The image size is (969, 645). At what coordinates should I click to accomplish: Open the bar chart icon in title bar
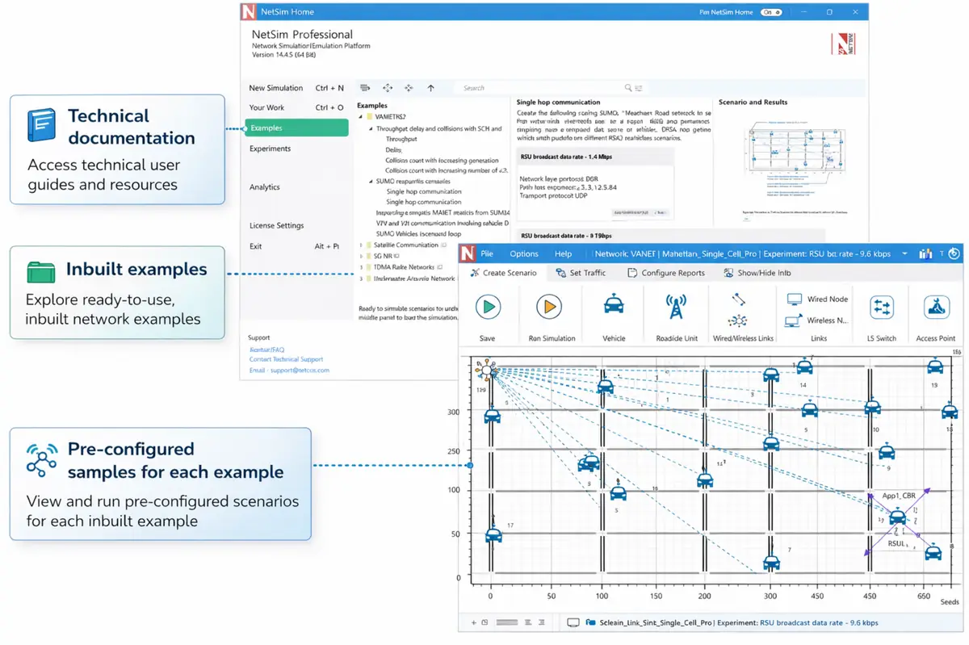[x=925, y=253]
